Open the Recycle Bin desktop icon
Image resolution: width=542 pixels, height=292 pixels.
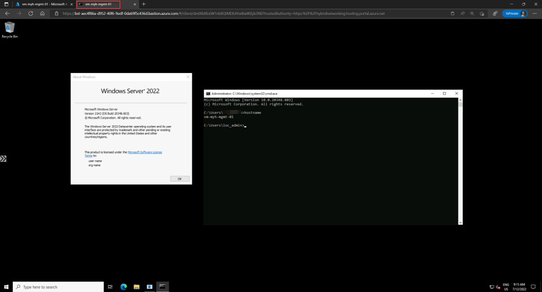[10, 29]
